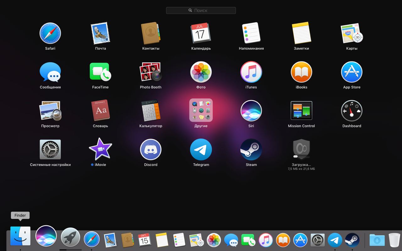Open App Store in Launchpad

[352, 72]
